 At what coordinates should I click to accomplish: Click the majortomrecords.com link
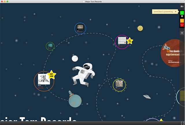coord(175,55)
